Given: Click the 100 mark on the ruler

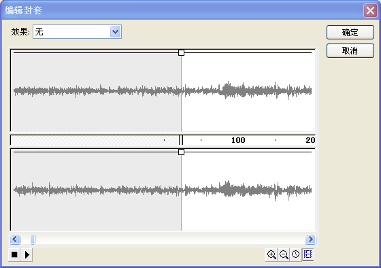Looking at the screenshot, I should click(x=238, y=140).
